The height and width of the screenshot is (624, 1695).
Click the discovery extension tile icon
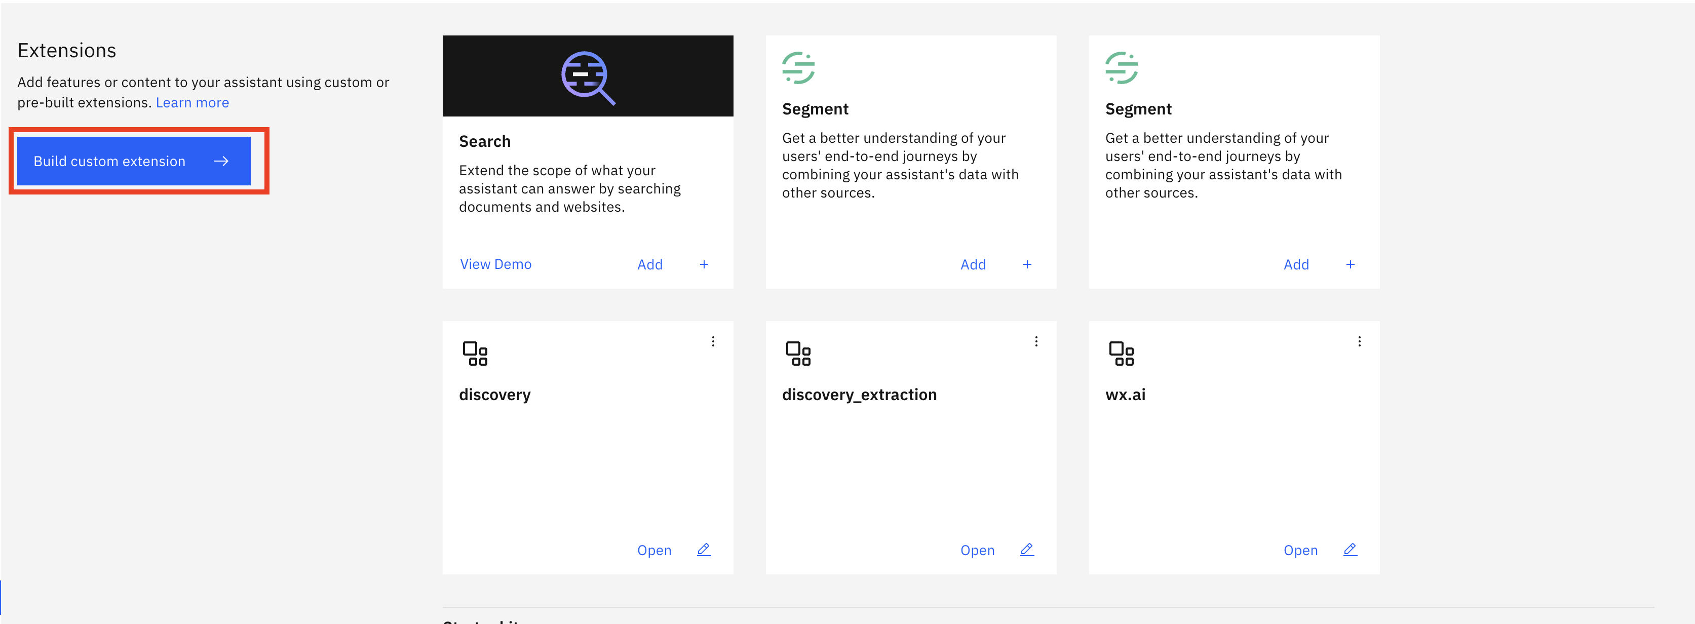(x=475, y=354)
